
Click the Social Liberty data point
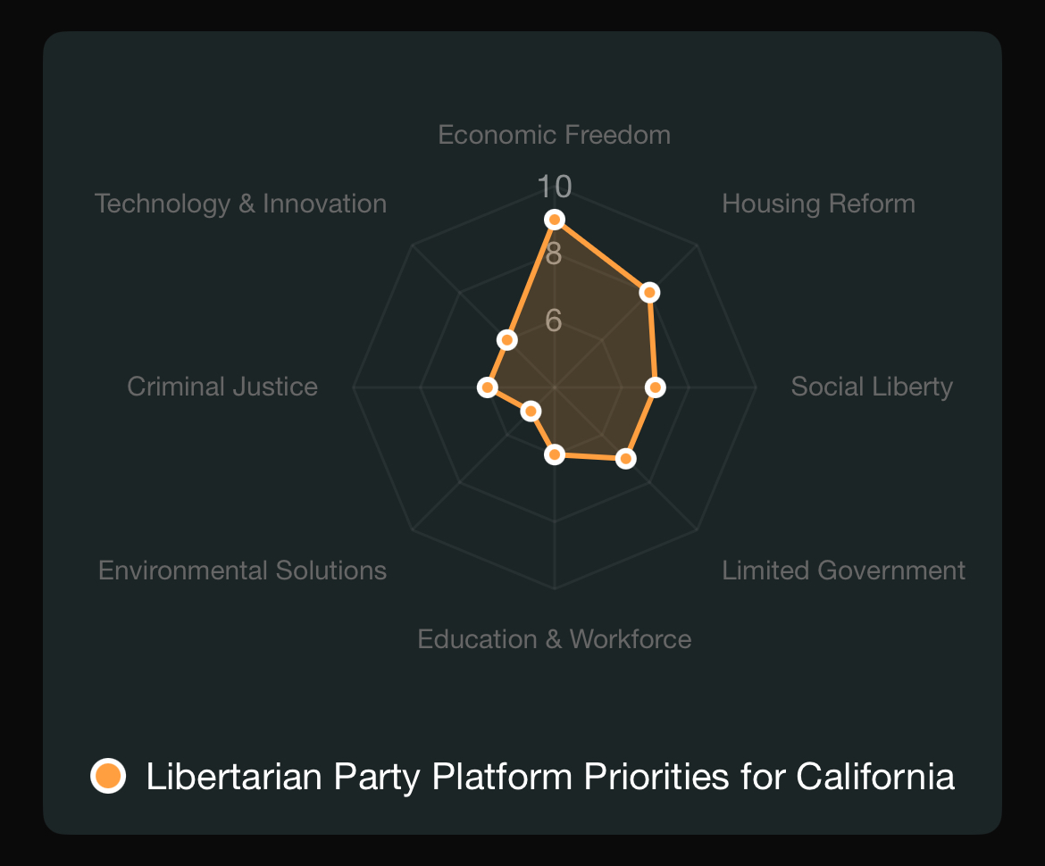(x=655, y=387)
